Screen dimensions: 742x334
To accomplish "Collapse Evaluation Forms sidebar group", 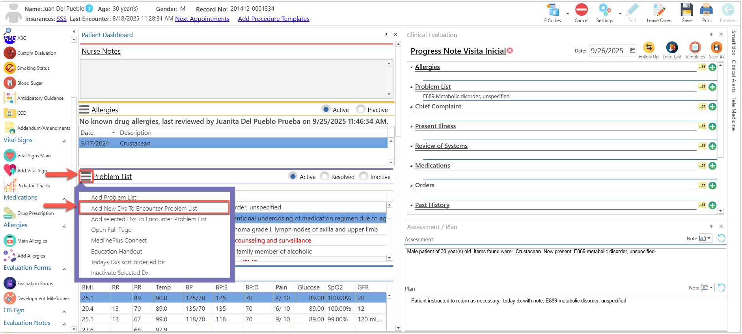I will click(64, 269).
